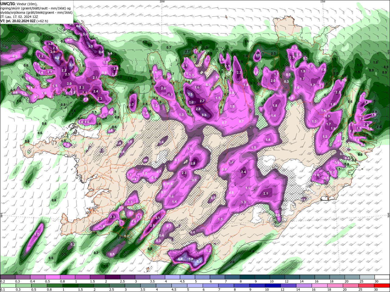Click the '20W' longitude label
This screenshot has width=390, height=292.
(162, 2)
